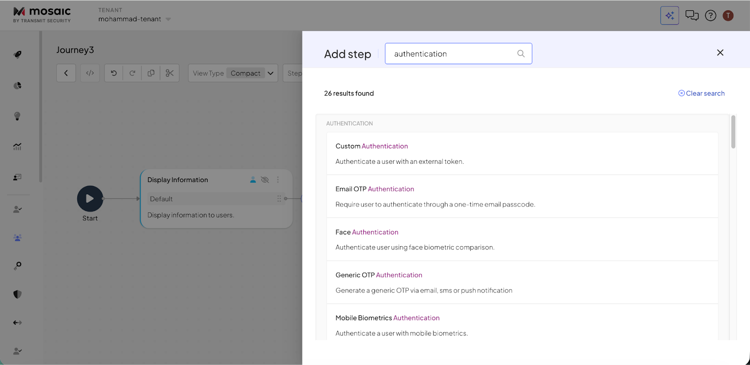Click the back arrow button

pos(66,73)
